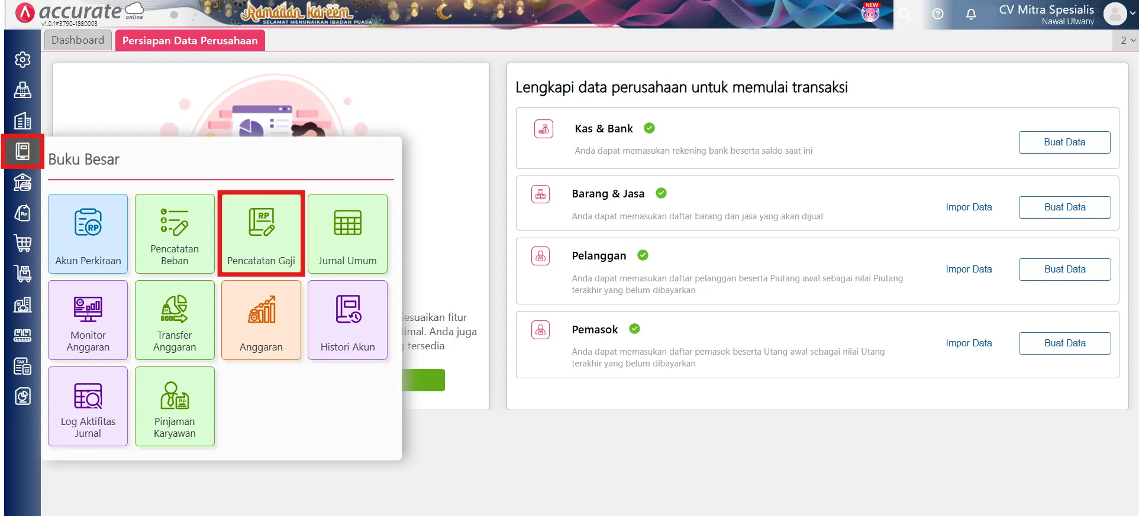Open the user profile avatar
Screen dimensions: 1139x516
point(1115,14)
